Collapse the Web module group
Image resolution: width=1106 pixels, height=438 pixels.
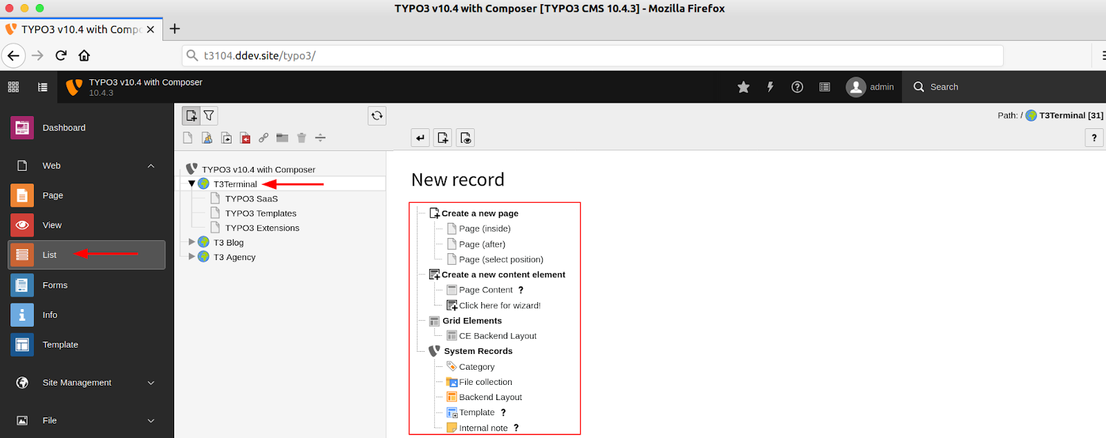click(x=151, y=166)
